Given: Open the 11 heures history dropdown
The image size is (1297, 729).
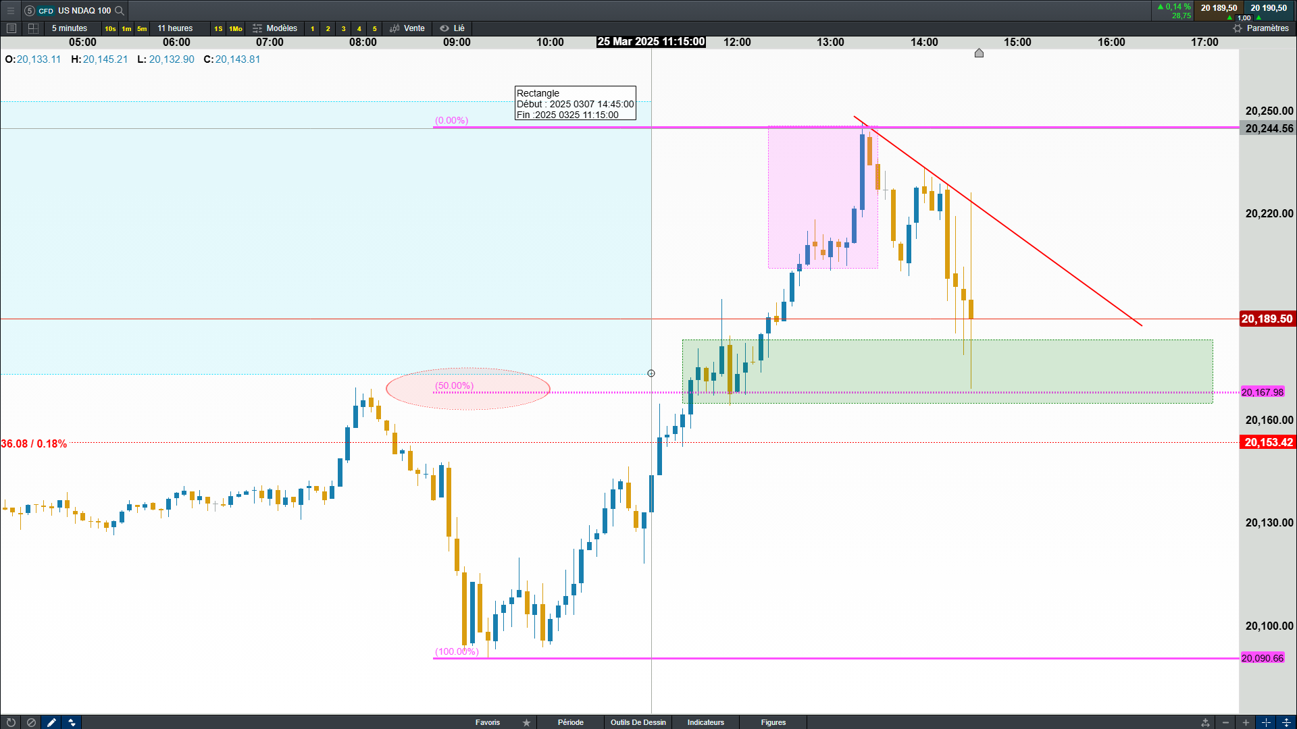Looking at the screenshot, I should tap(175, 28).
